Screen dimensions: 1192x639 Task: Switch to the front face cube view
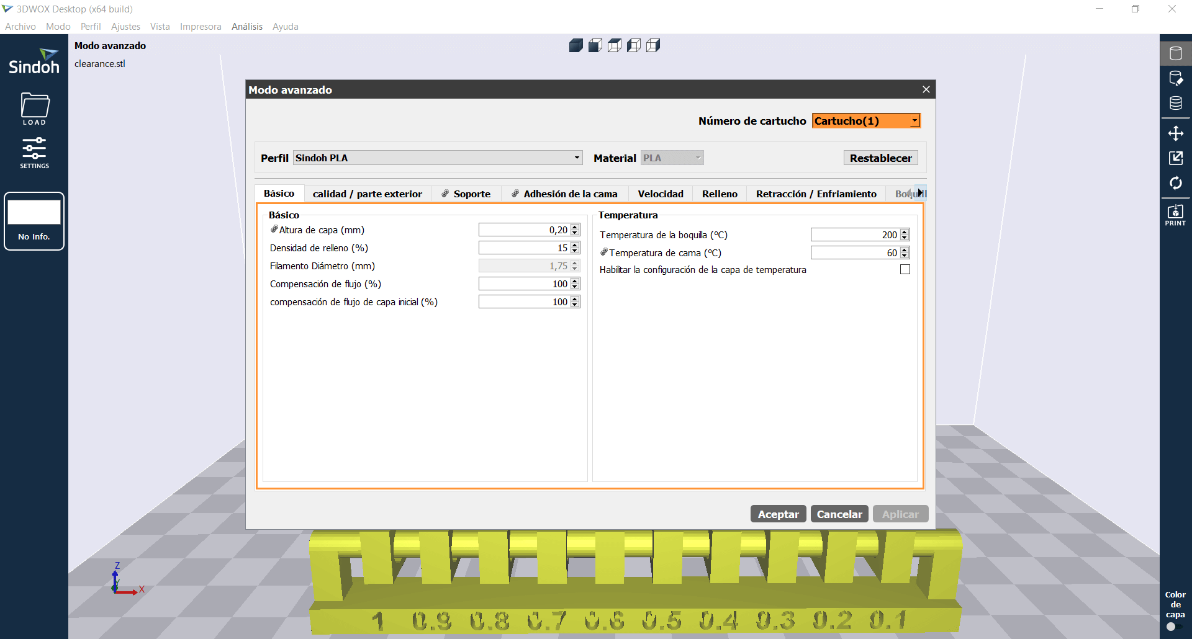click(x=595, y=45)
